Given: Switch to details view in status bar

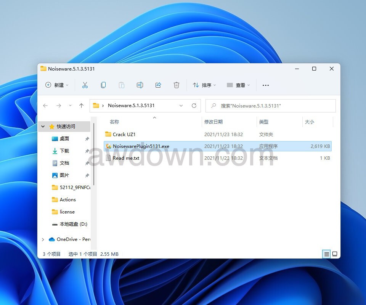Looking at the screenshot, I should (326, 254).
